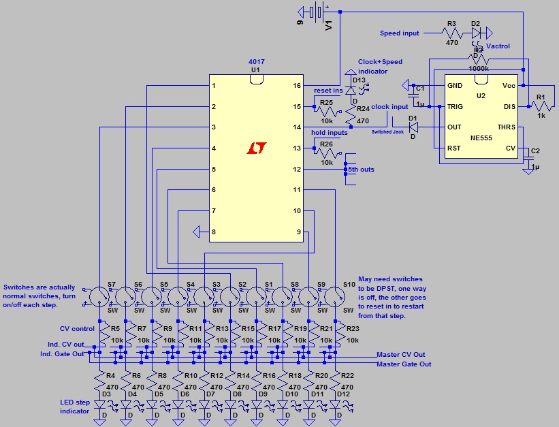Click the 'LED step' label text
559x427 pixels.
coord(75,402)
